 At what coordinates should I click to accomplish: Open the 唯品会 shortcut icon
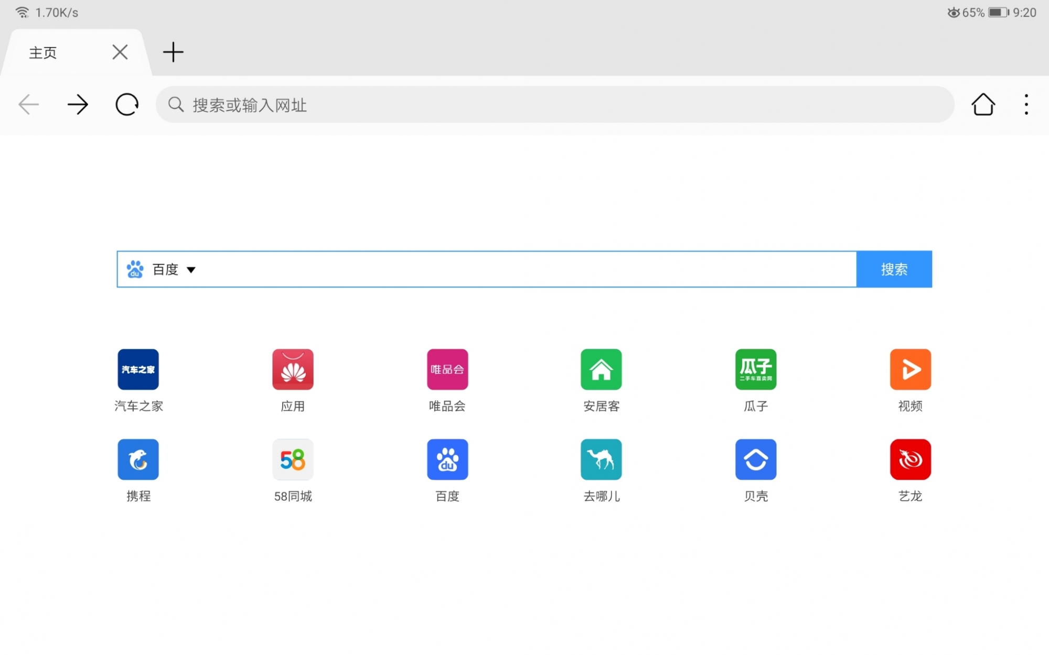point(447,369)
